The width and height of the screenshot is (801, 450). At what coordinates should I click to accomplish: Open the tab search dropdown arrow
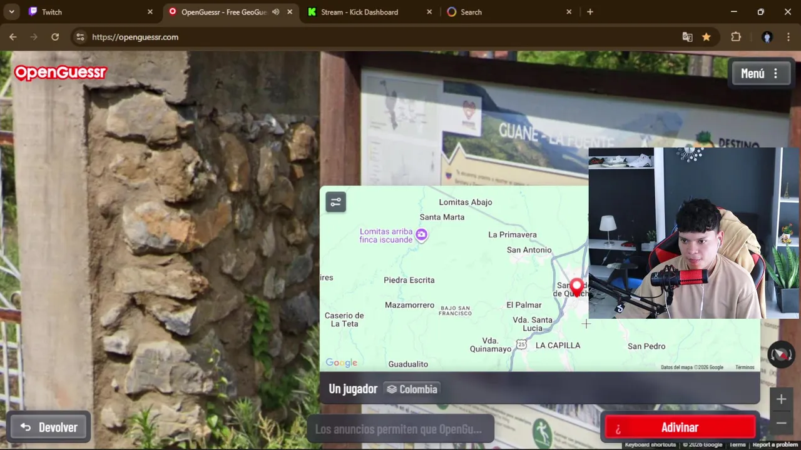(x=11, y=12)
